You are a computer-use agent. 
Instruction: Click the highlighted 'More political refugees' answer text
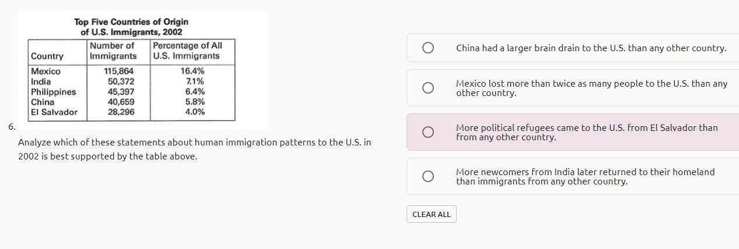587,132
